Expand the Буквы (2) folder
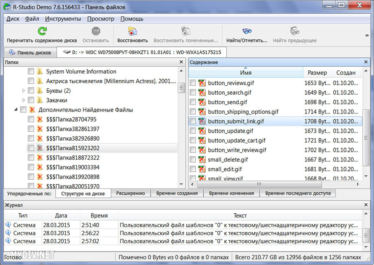 click(x=24, y=91)
